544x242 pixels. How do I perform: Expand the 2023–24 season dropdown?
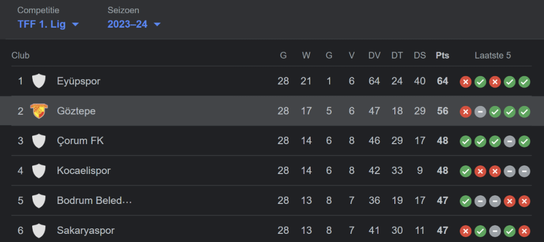point(134,24)
